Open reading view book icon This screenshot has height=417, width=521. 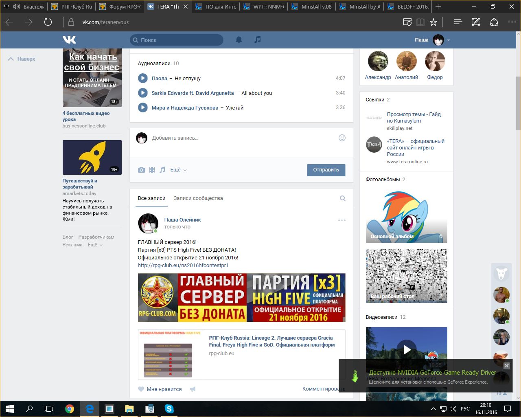click(x=420, y=22)
